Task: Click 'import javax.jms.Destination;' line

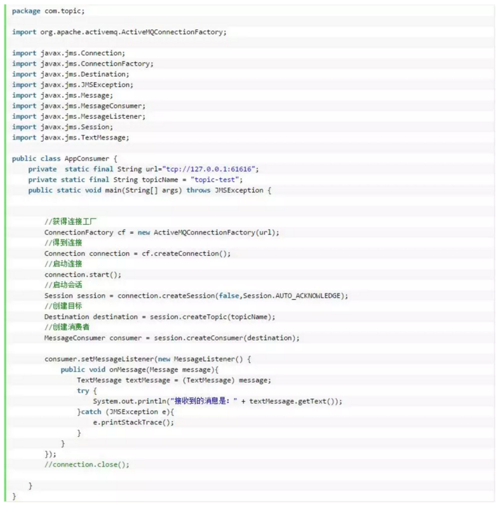Action: pos(70,74)
